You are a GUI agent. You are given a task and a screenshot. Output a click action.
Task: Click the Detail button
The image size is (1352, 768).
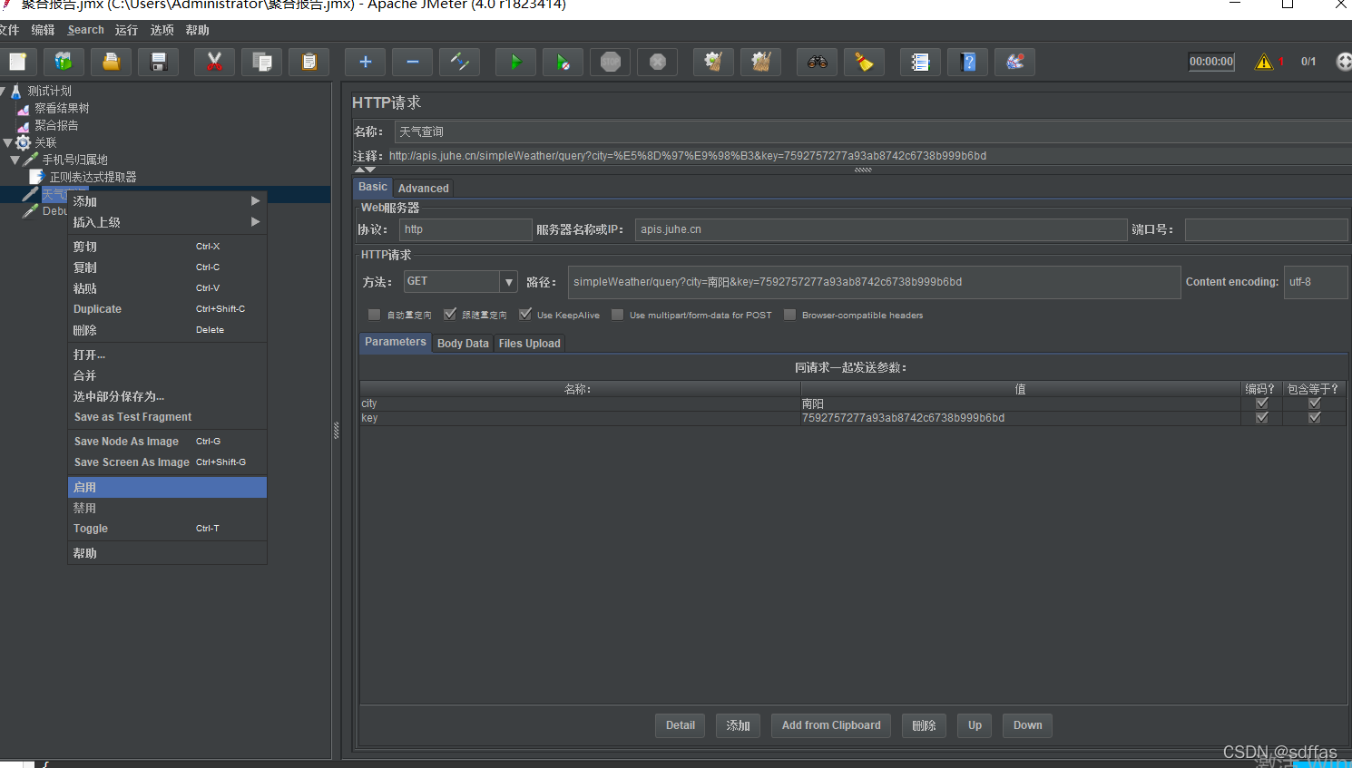[x=680, y=725]
